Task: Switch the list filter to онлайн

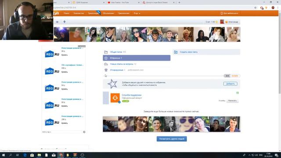Action: (235, 76)
